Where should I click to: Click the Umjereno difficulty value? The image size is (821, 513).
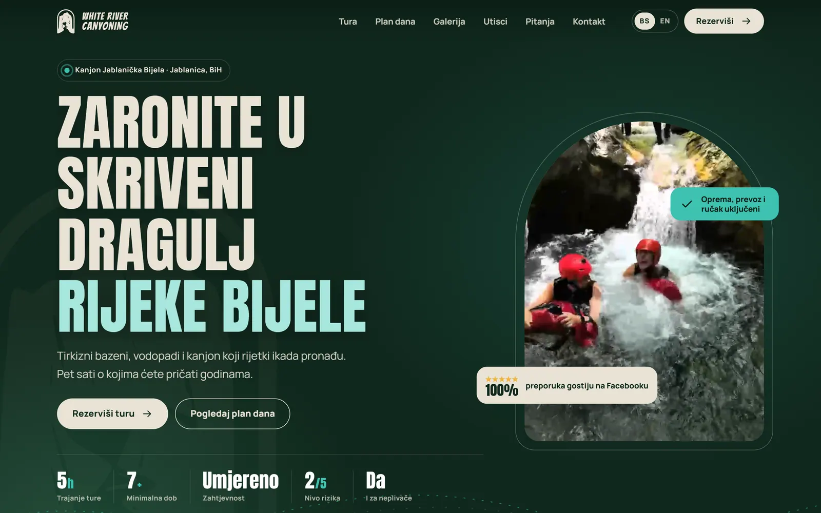[x=241, y=481]
